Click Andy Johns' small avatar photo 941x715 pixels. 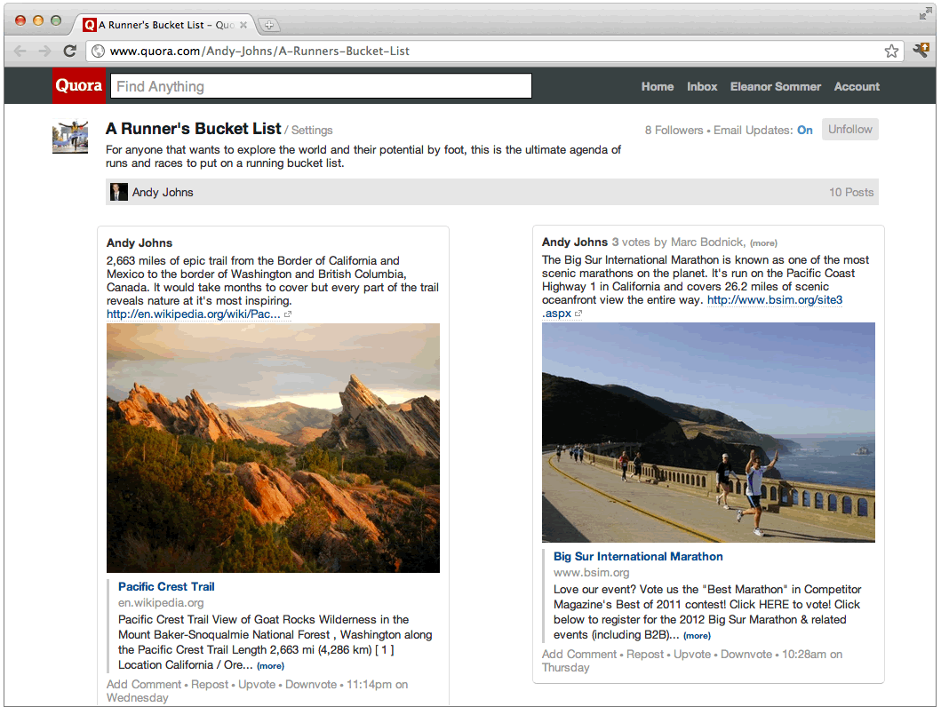click(x=119, y=192)
